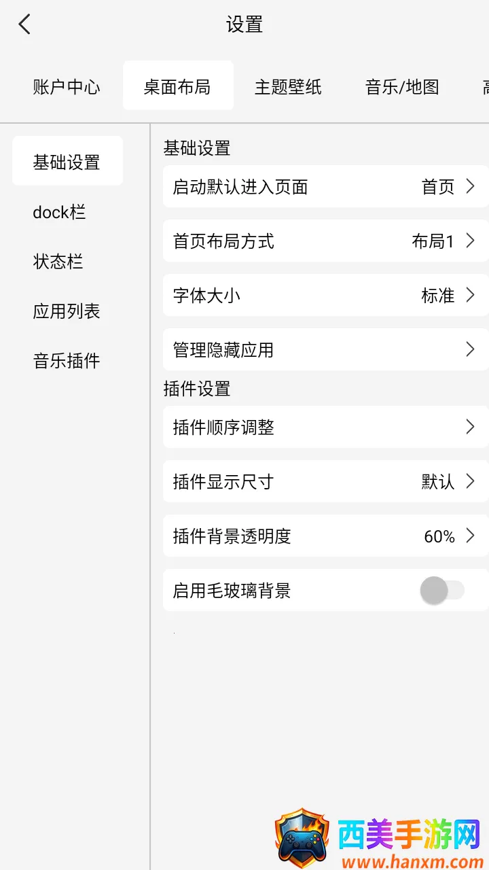489x870 pixels.
Task: Select the 桌面布局 tab
Action: coord(177,87)
